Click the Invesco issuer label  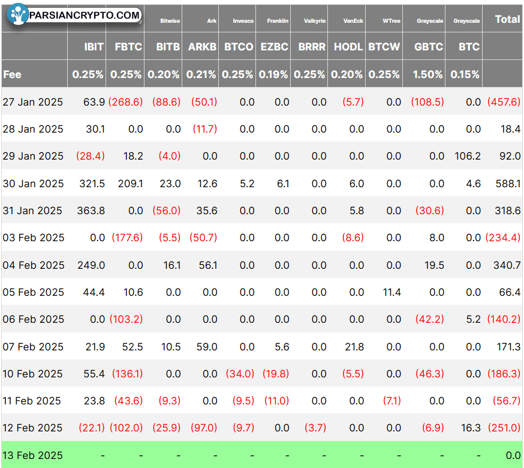pyautogui.click(x=243, y=21)
